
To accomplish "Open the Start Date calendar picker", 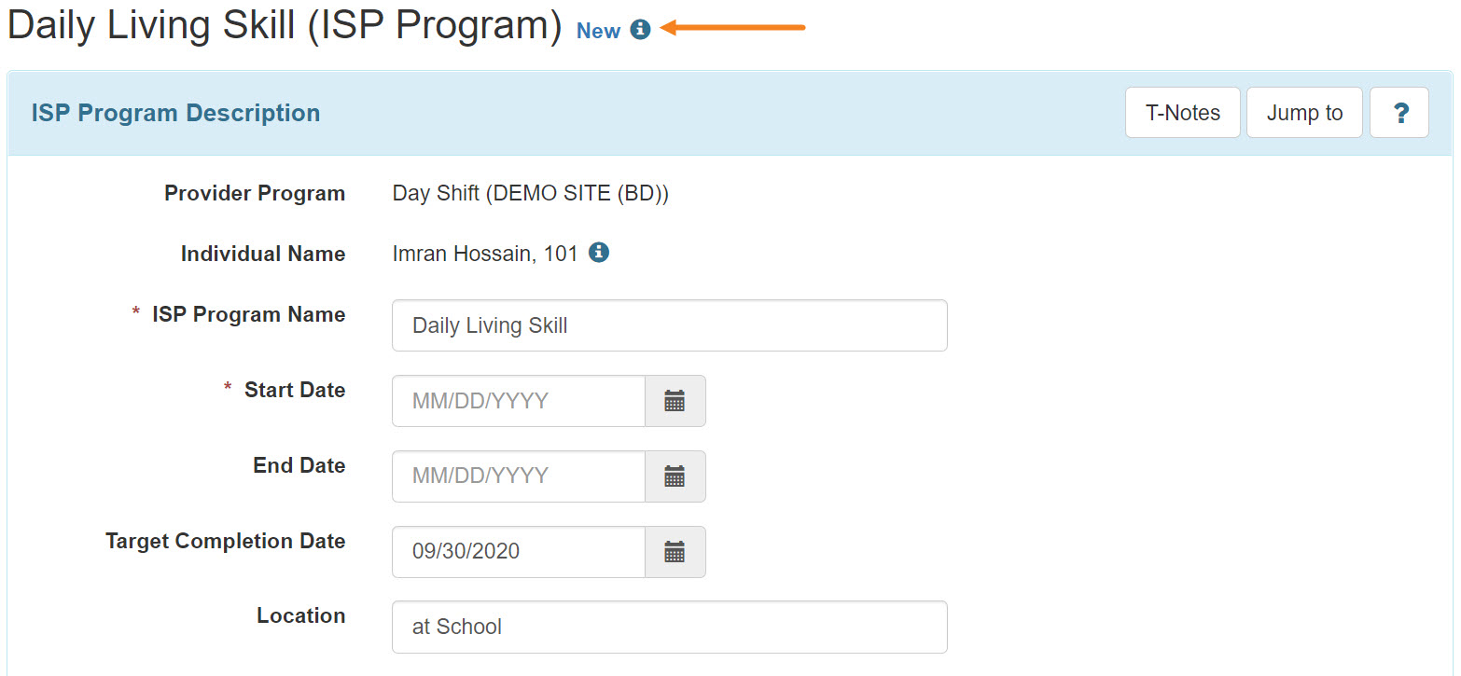I will click(675, 401).
